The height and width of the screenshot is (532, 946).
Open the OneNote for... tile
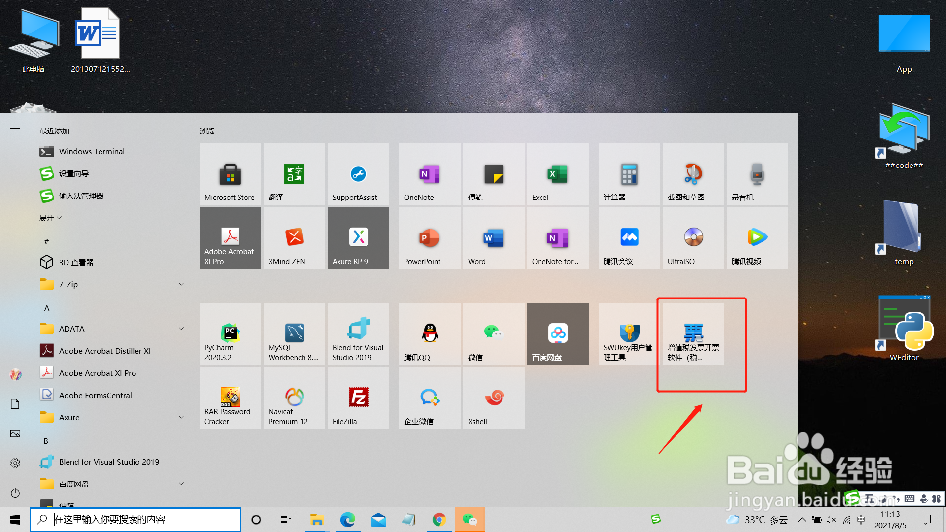click(x=558, y=238)
